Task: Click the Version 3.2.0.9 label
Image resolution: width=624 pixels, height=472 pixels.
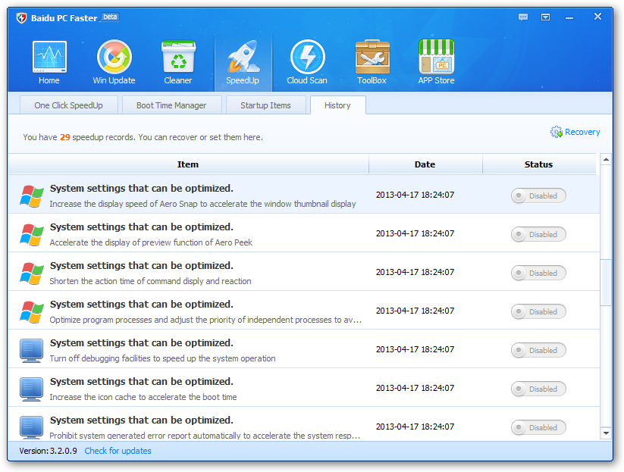Action: click(49, 451)
